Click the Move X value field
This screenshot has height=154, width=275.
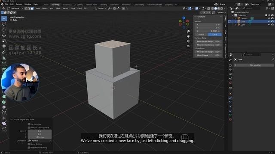40,131
